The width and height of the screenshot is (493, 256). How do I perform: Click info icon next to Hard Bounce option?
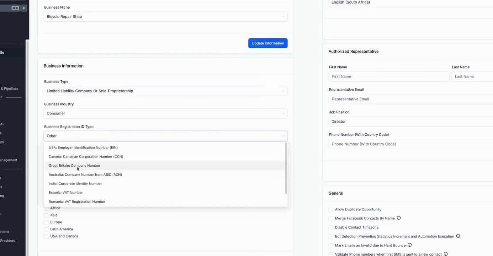(x=410, y=245)
